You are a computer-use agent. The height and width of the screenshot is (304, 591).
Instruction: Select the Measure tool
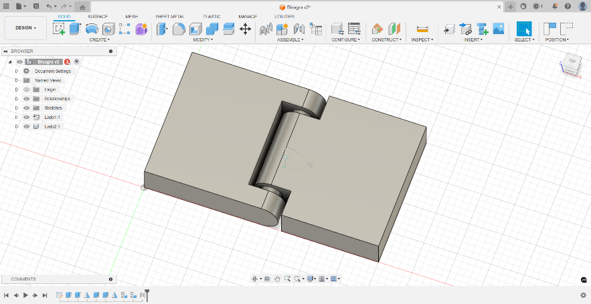point(422,29)
